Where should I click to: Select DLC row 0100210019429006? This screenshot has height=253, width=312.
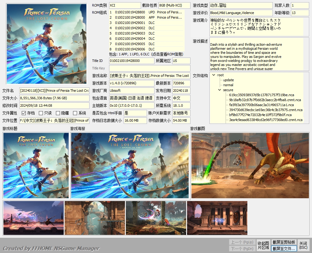(146, 49)
